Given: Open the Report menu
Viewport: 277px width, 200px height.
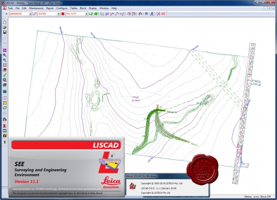Looking at the screenshot, I should click(x=50, y=8).
